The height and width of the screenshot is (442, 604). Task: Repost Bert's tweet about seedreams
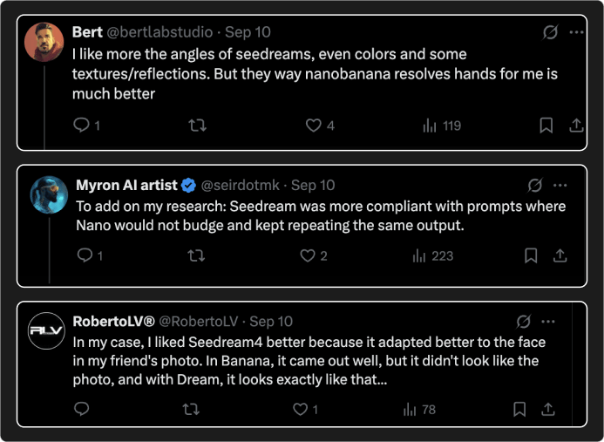pyautogui.click(x=197, y=126)
